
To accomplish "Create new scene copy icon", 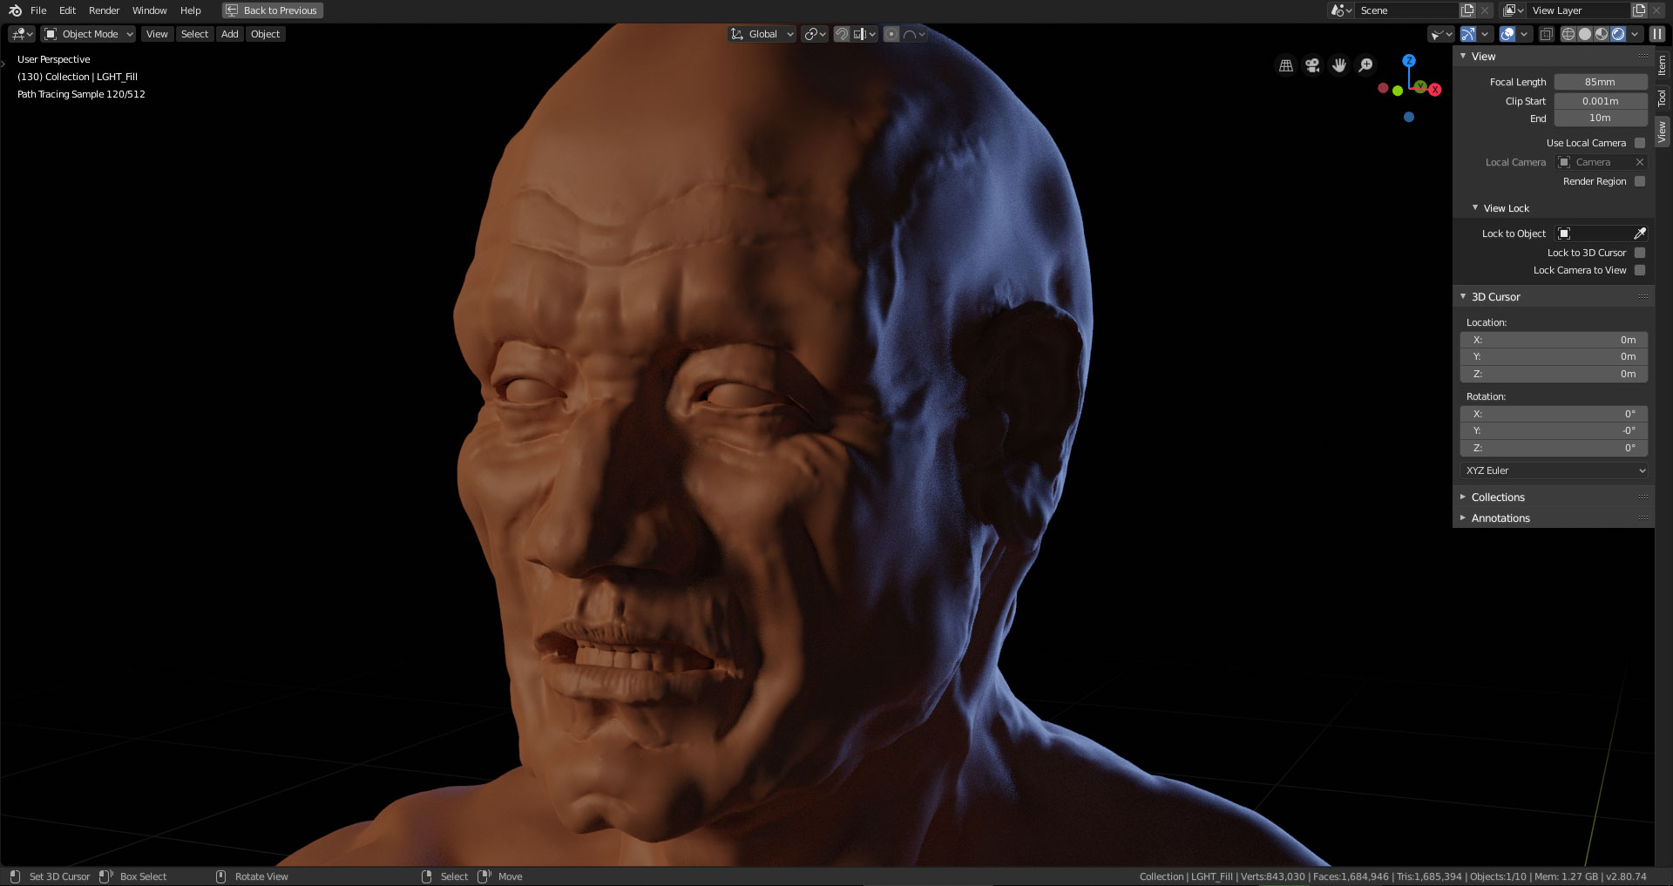I will coord(1467,10).
